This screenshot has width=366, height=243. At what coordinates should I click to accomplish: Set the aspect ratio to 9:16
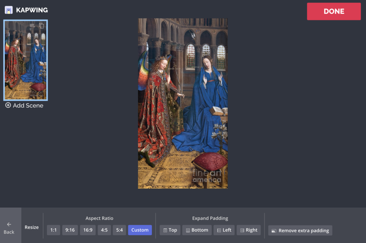tap(70, 230)
